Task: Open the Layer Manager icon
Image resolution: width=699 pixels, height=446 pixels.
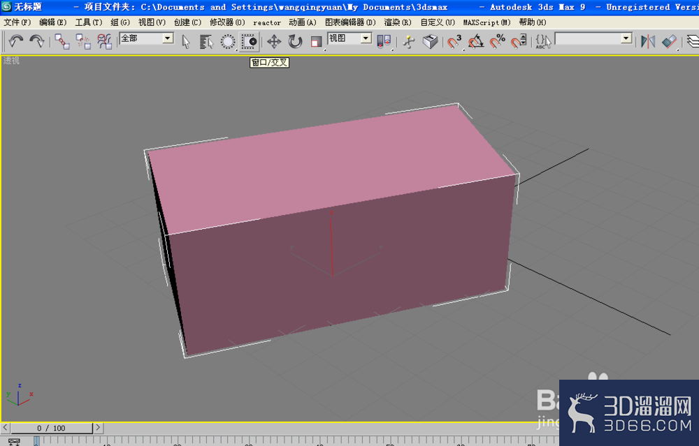Action: tap(692, 41)
